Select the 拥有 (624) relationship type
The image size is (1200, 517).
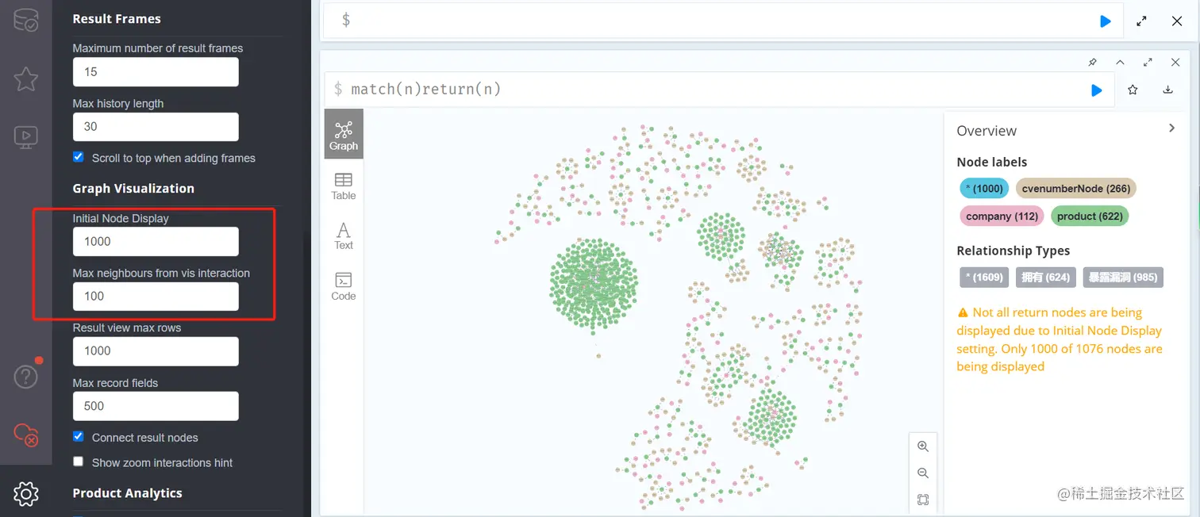coord(1046,278)
